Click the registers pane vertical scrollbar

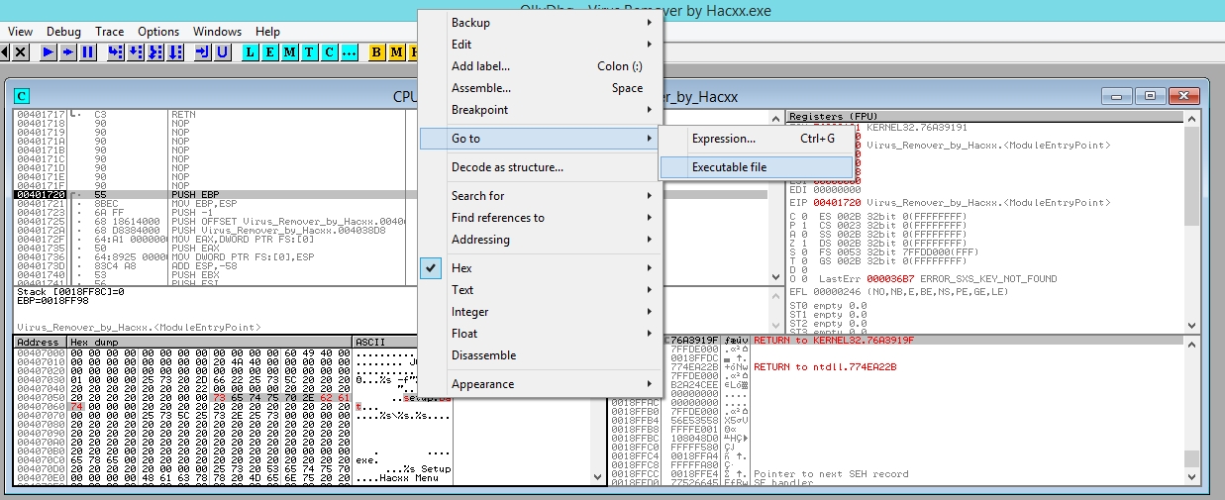1191,223
